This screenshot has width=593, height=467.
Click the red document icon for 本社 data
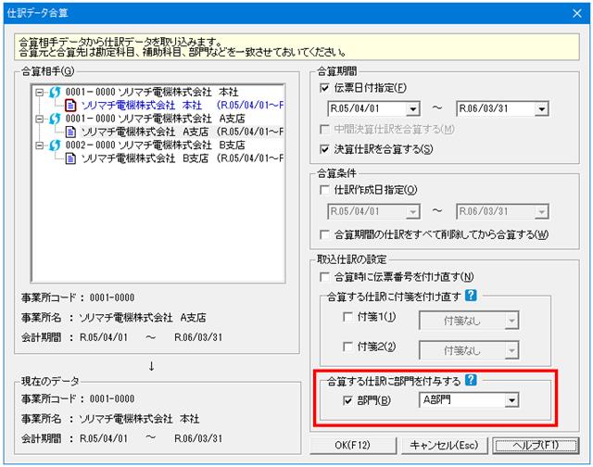pyautogui.click(x=70, y=105)
